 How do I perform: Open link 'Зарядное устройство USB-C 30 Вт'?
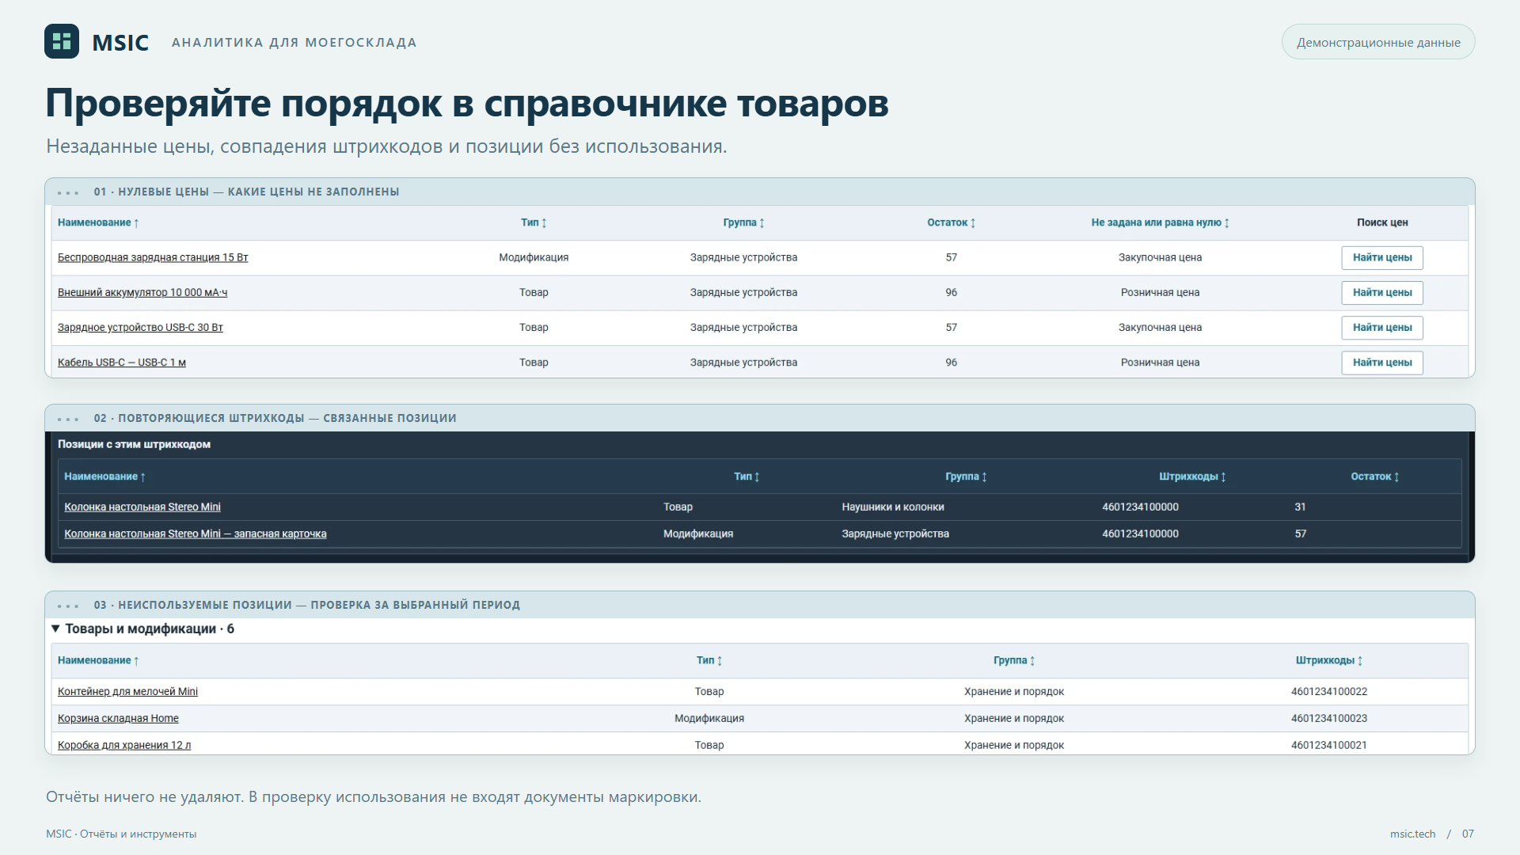tap(140, 327)
